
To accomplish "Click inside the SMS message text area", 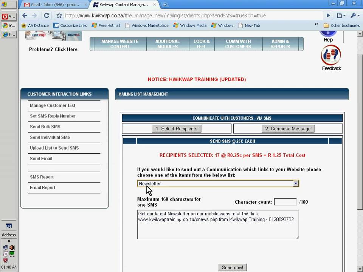I will tap(218, 224).
